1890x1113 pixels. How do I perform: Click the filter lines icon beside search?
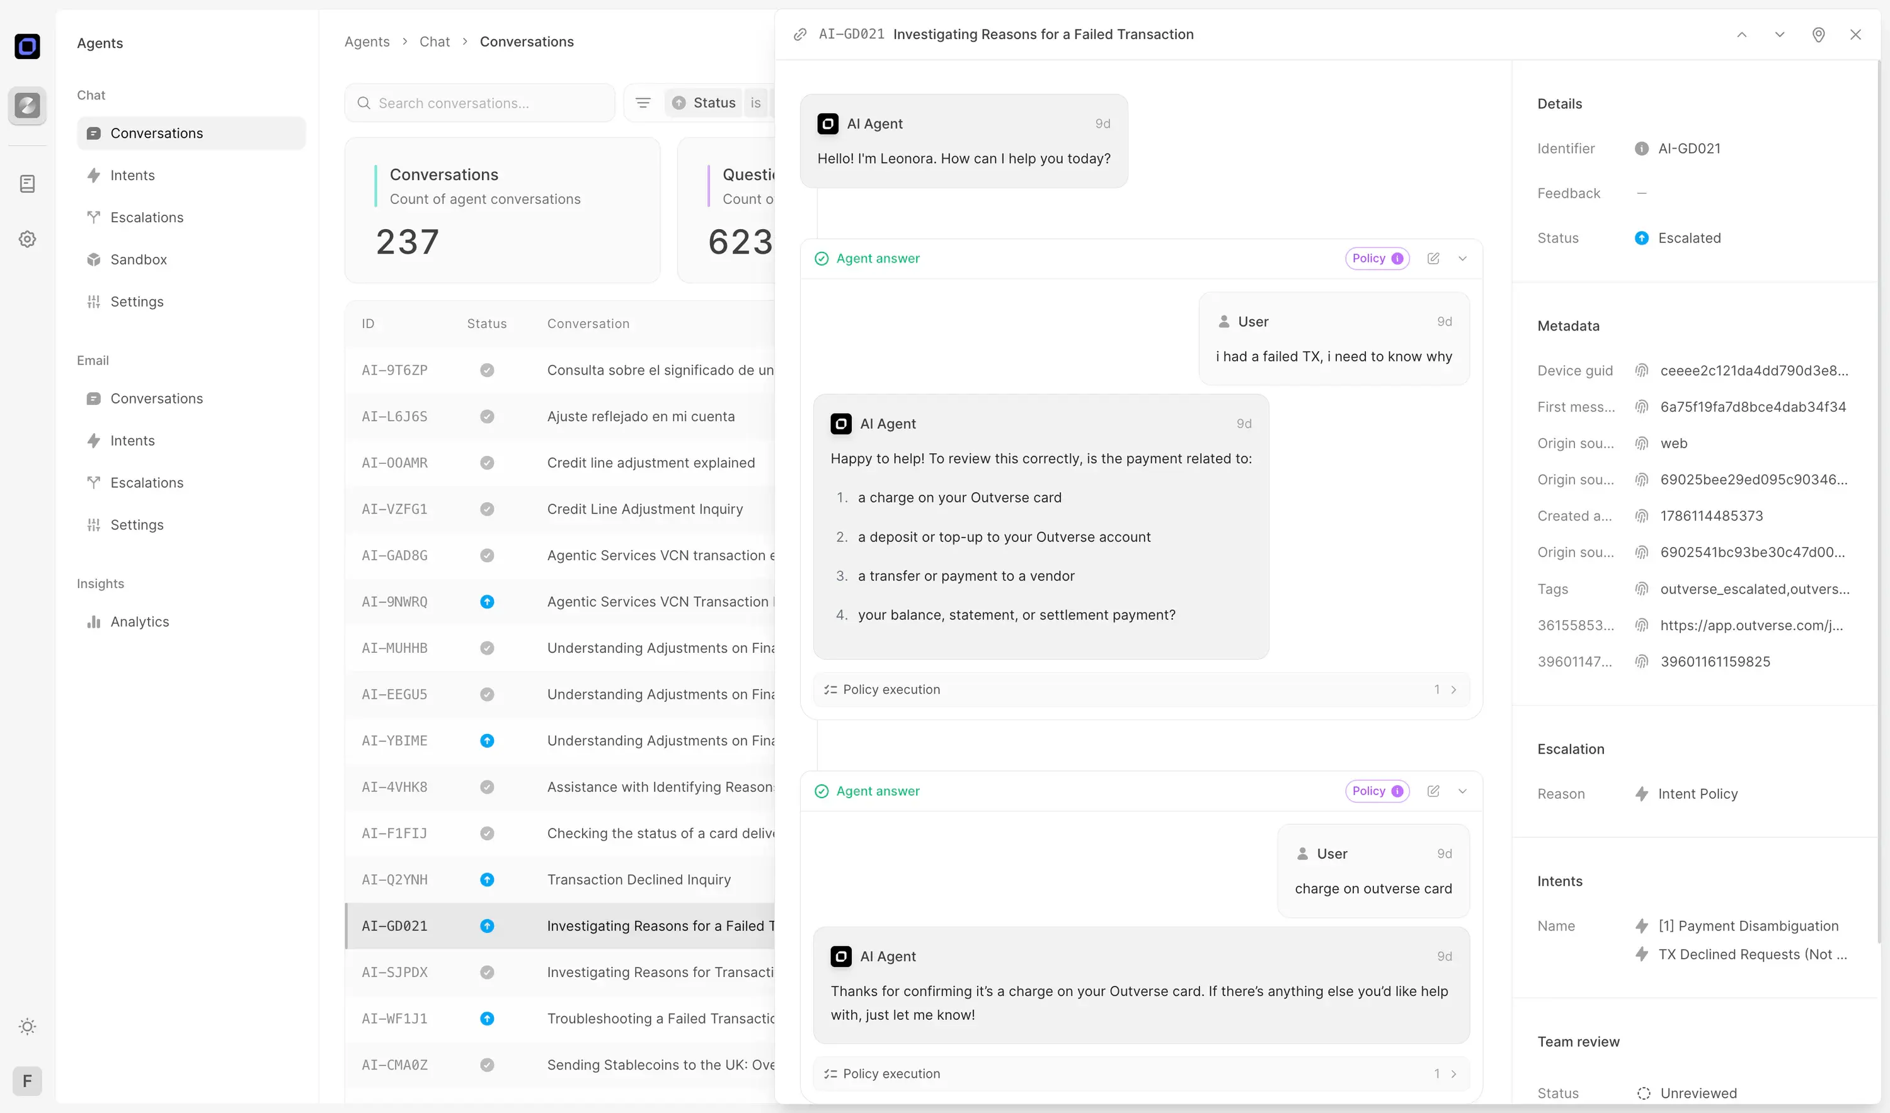click(643, 103)
